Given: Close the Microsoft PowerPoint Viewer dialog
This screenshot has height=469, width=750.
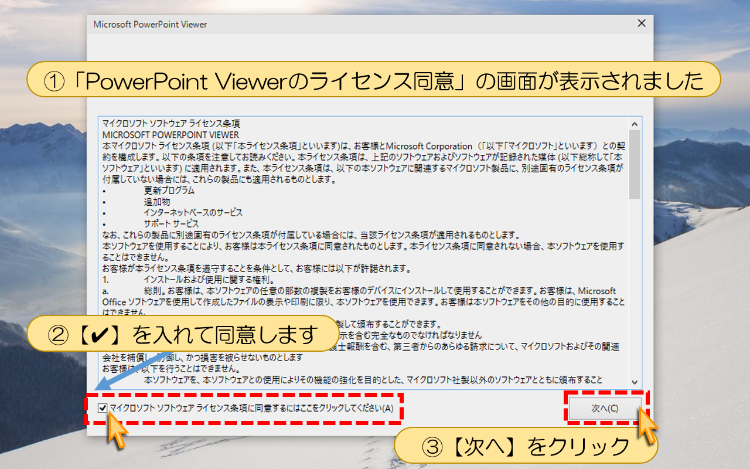Looking at the screenshot, I should pyautogui.click(x=642, y=24).
